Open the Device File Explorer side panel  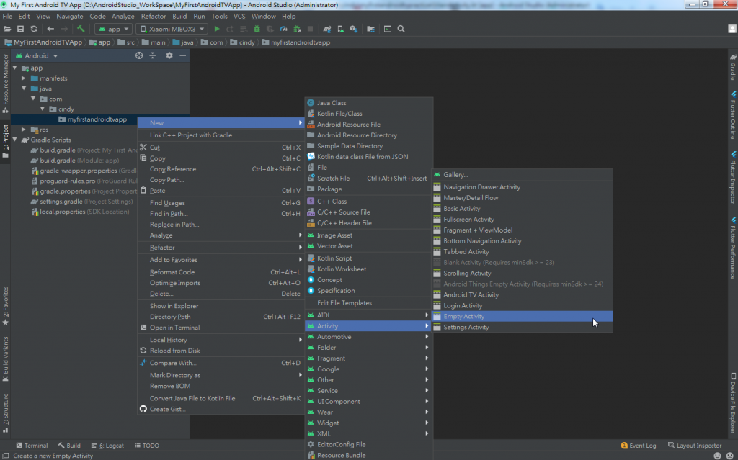[x=733, y=403]
